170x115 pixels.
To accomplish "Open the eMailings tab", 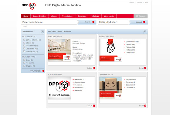I will [95, 16].
